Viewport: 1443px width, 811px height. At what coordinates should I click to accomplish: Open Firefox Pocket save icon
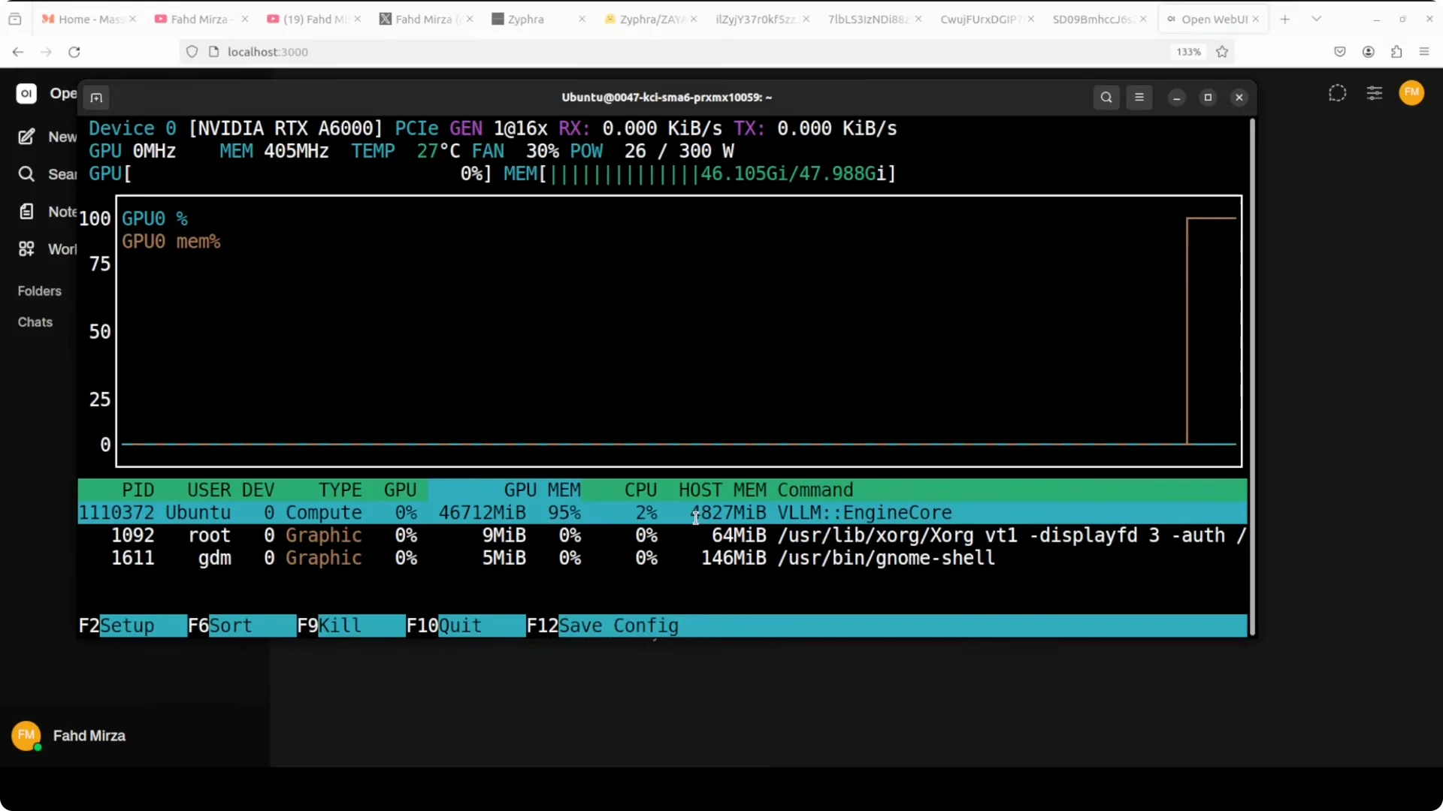[1340, 52]
